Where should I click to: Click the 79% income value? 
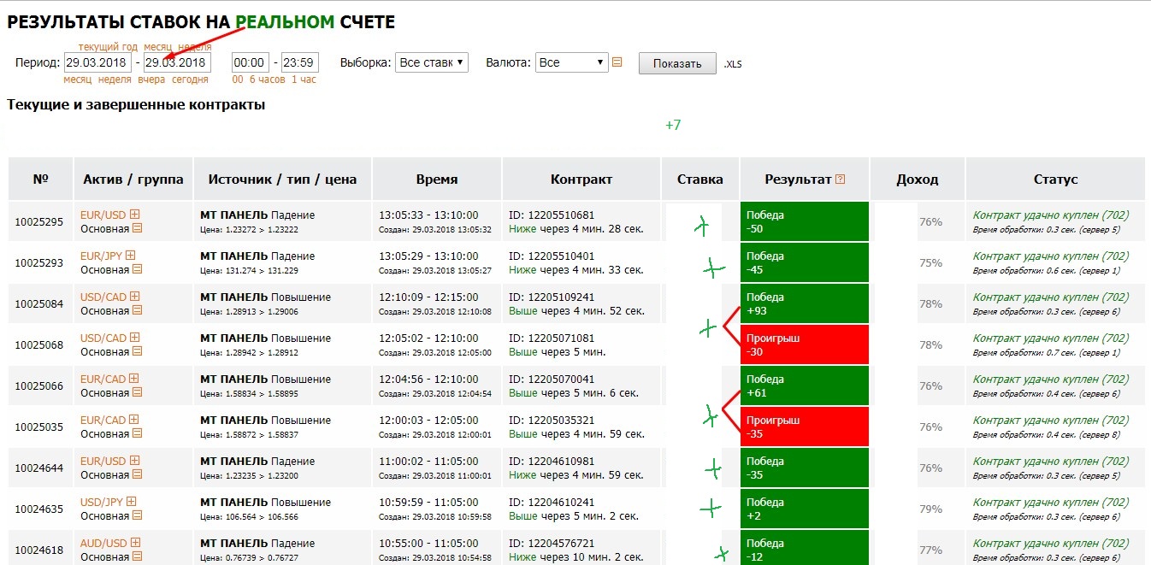pos(930,509)
